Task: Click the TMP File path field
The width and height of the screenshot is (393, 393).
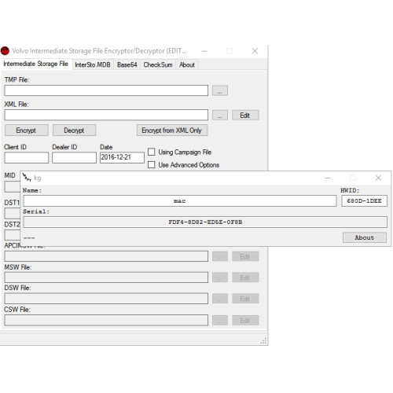Action: point(106,90)
